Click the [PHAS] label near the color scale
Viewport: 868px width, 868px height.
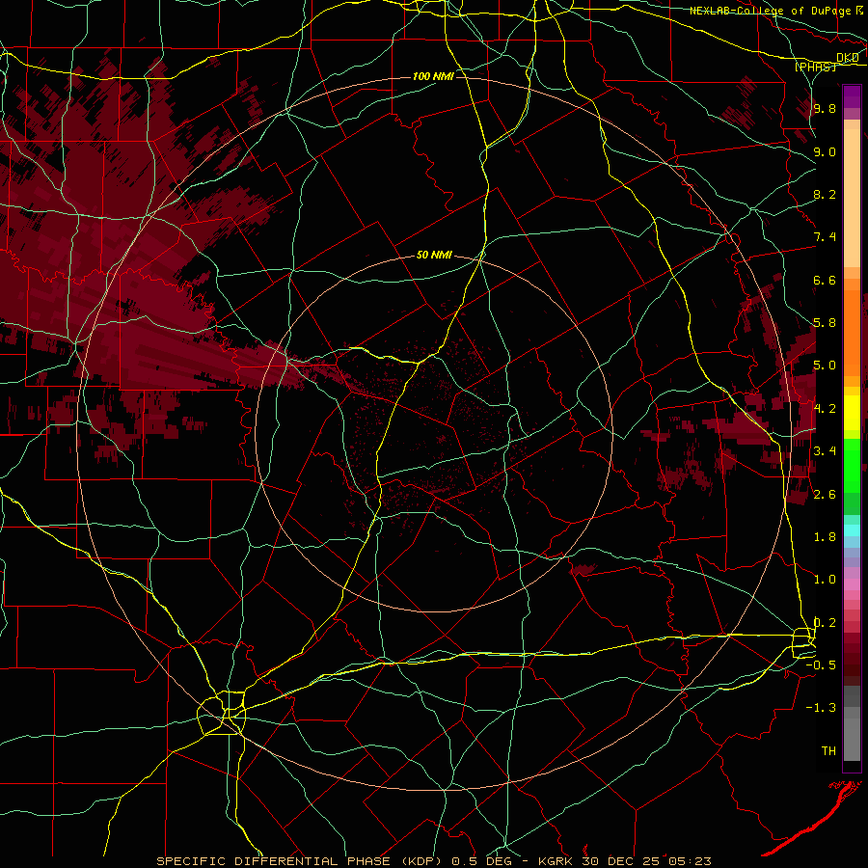pos(815,68)
